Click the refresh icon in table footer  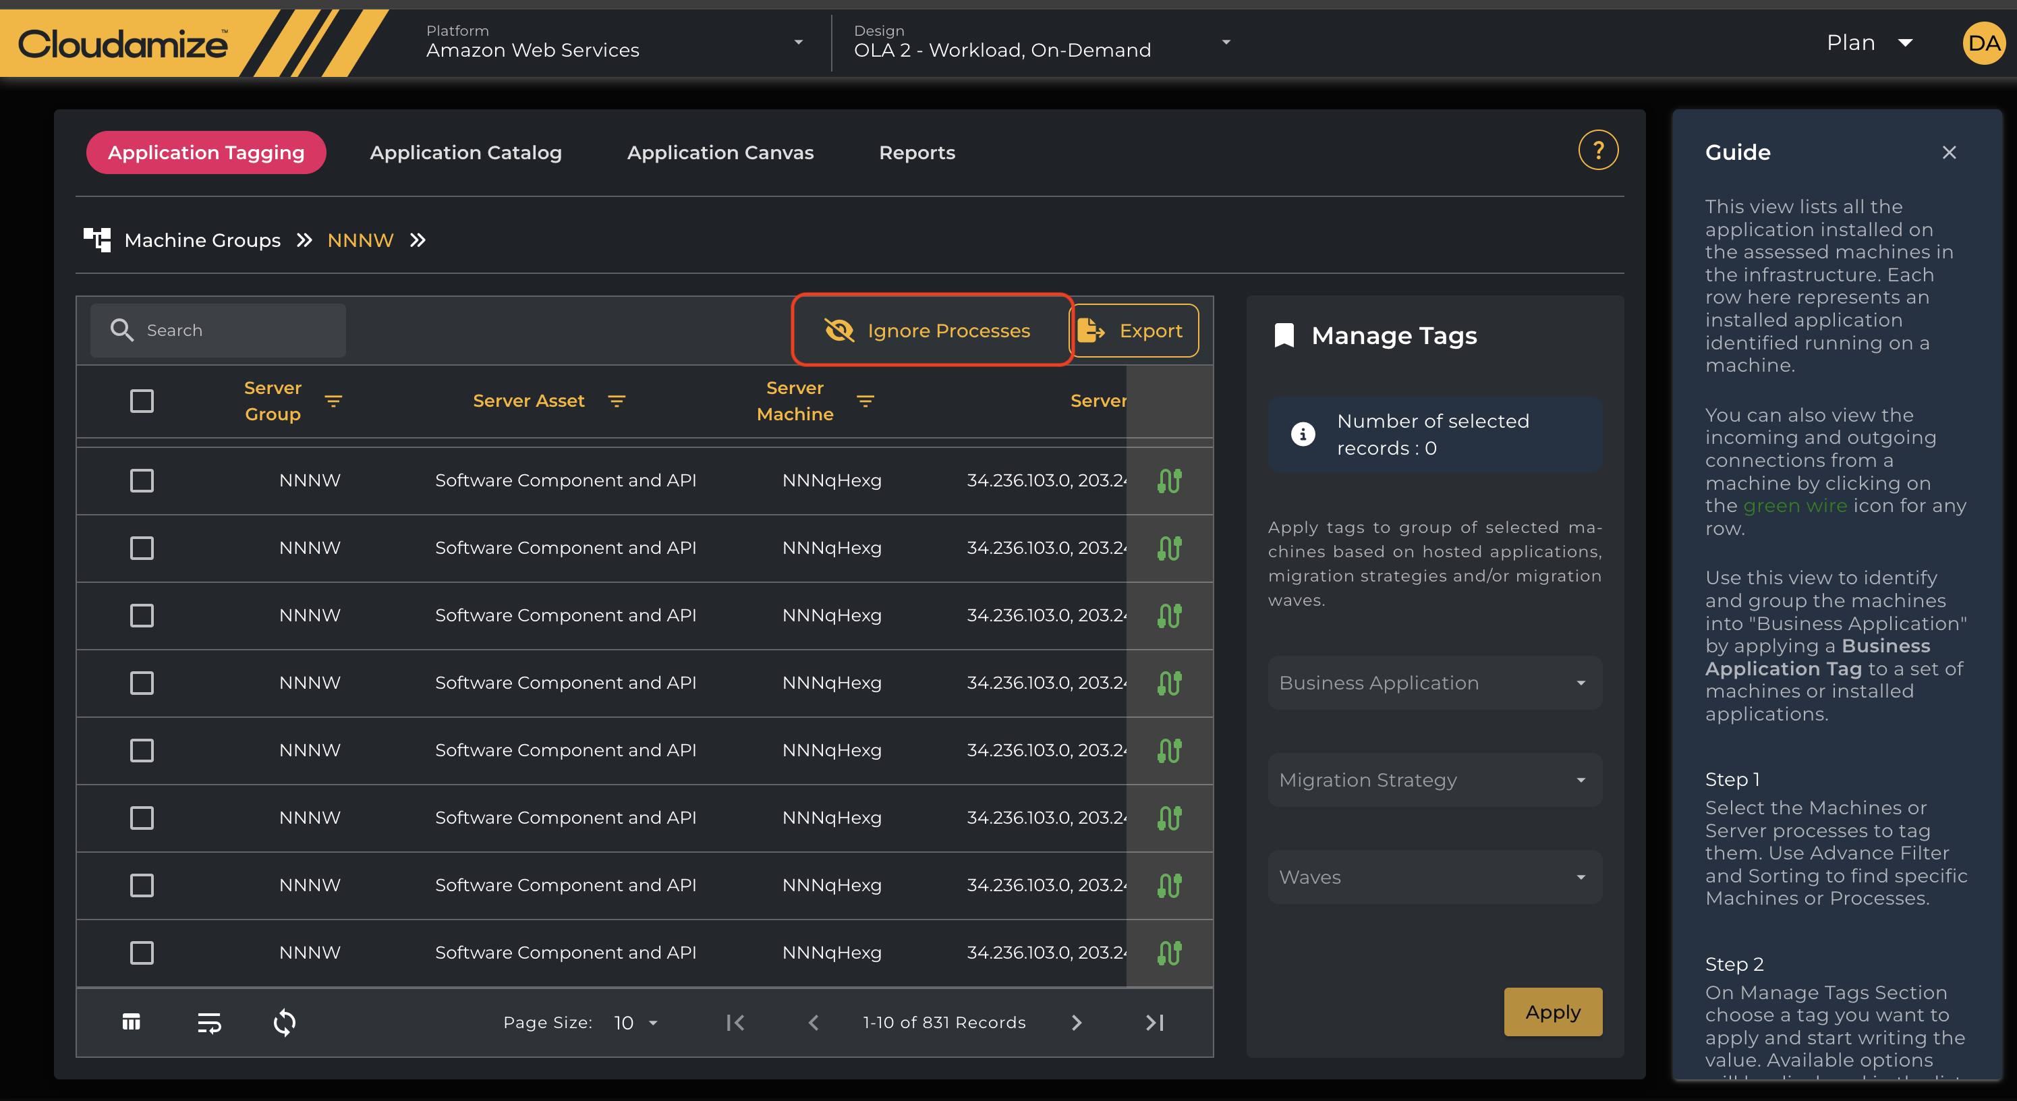point(284,1022)
